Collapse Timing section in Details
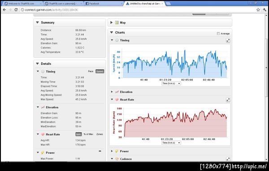The width and height of the screenshot is (269, 171). tap(38, 71)
